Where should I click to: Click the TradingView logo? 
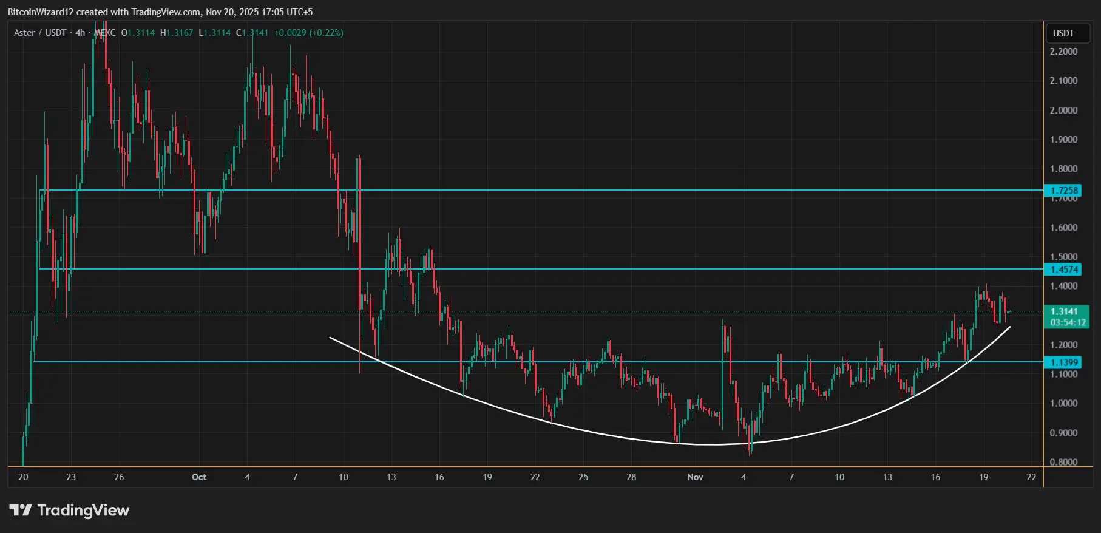(x=69, y=510)
